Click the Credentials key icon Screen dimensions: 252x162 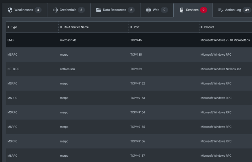55,10
